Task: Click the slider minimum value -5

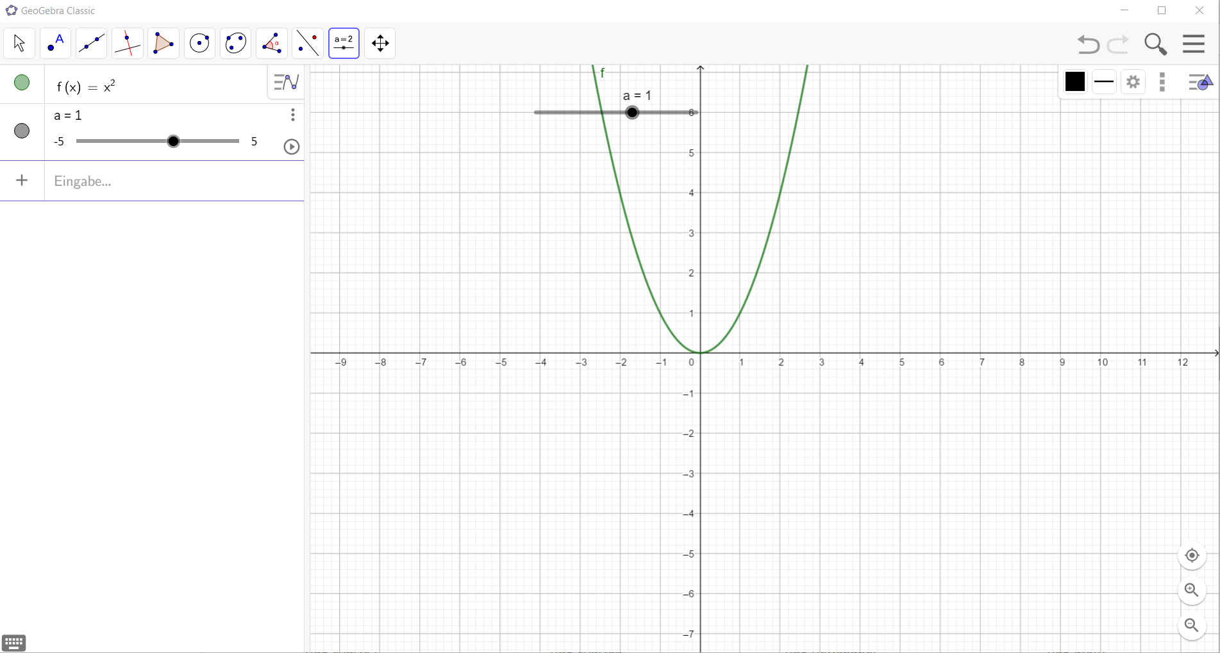Action: 59,142
